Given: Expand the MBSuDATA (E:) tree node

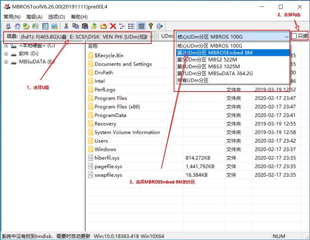Looking at the screenshot, I should pyautogui.click(x=6, y=62).
